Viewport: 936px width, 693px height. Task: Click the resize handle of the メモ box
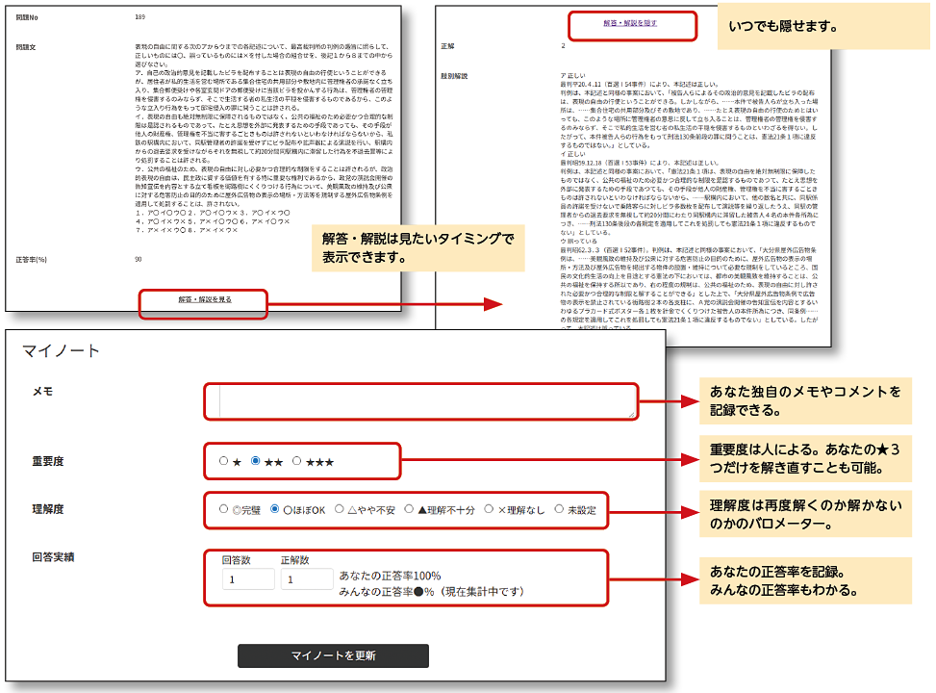pyautogui.click(x=631, y=414)
